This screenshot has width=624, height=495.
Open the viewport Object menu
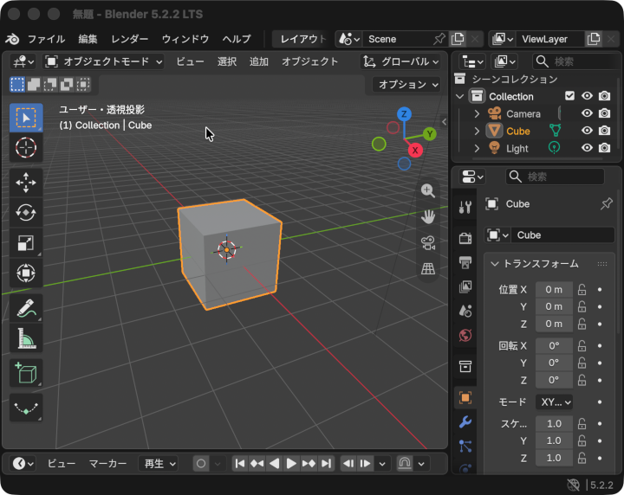point(310,61)
